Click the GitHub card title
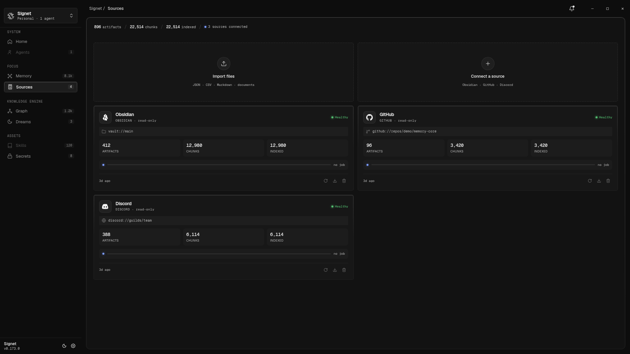The width and height of the screenshot is (630, 354). [x=387, y=114]
